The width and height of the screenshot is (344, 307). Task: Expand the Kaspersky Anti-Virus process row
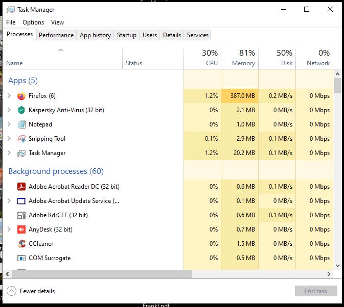(9, 110)
